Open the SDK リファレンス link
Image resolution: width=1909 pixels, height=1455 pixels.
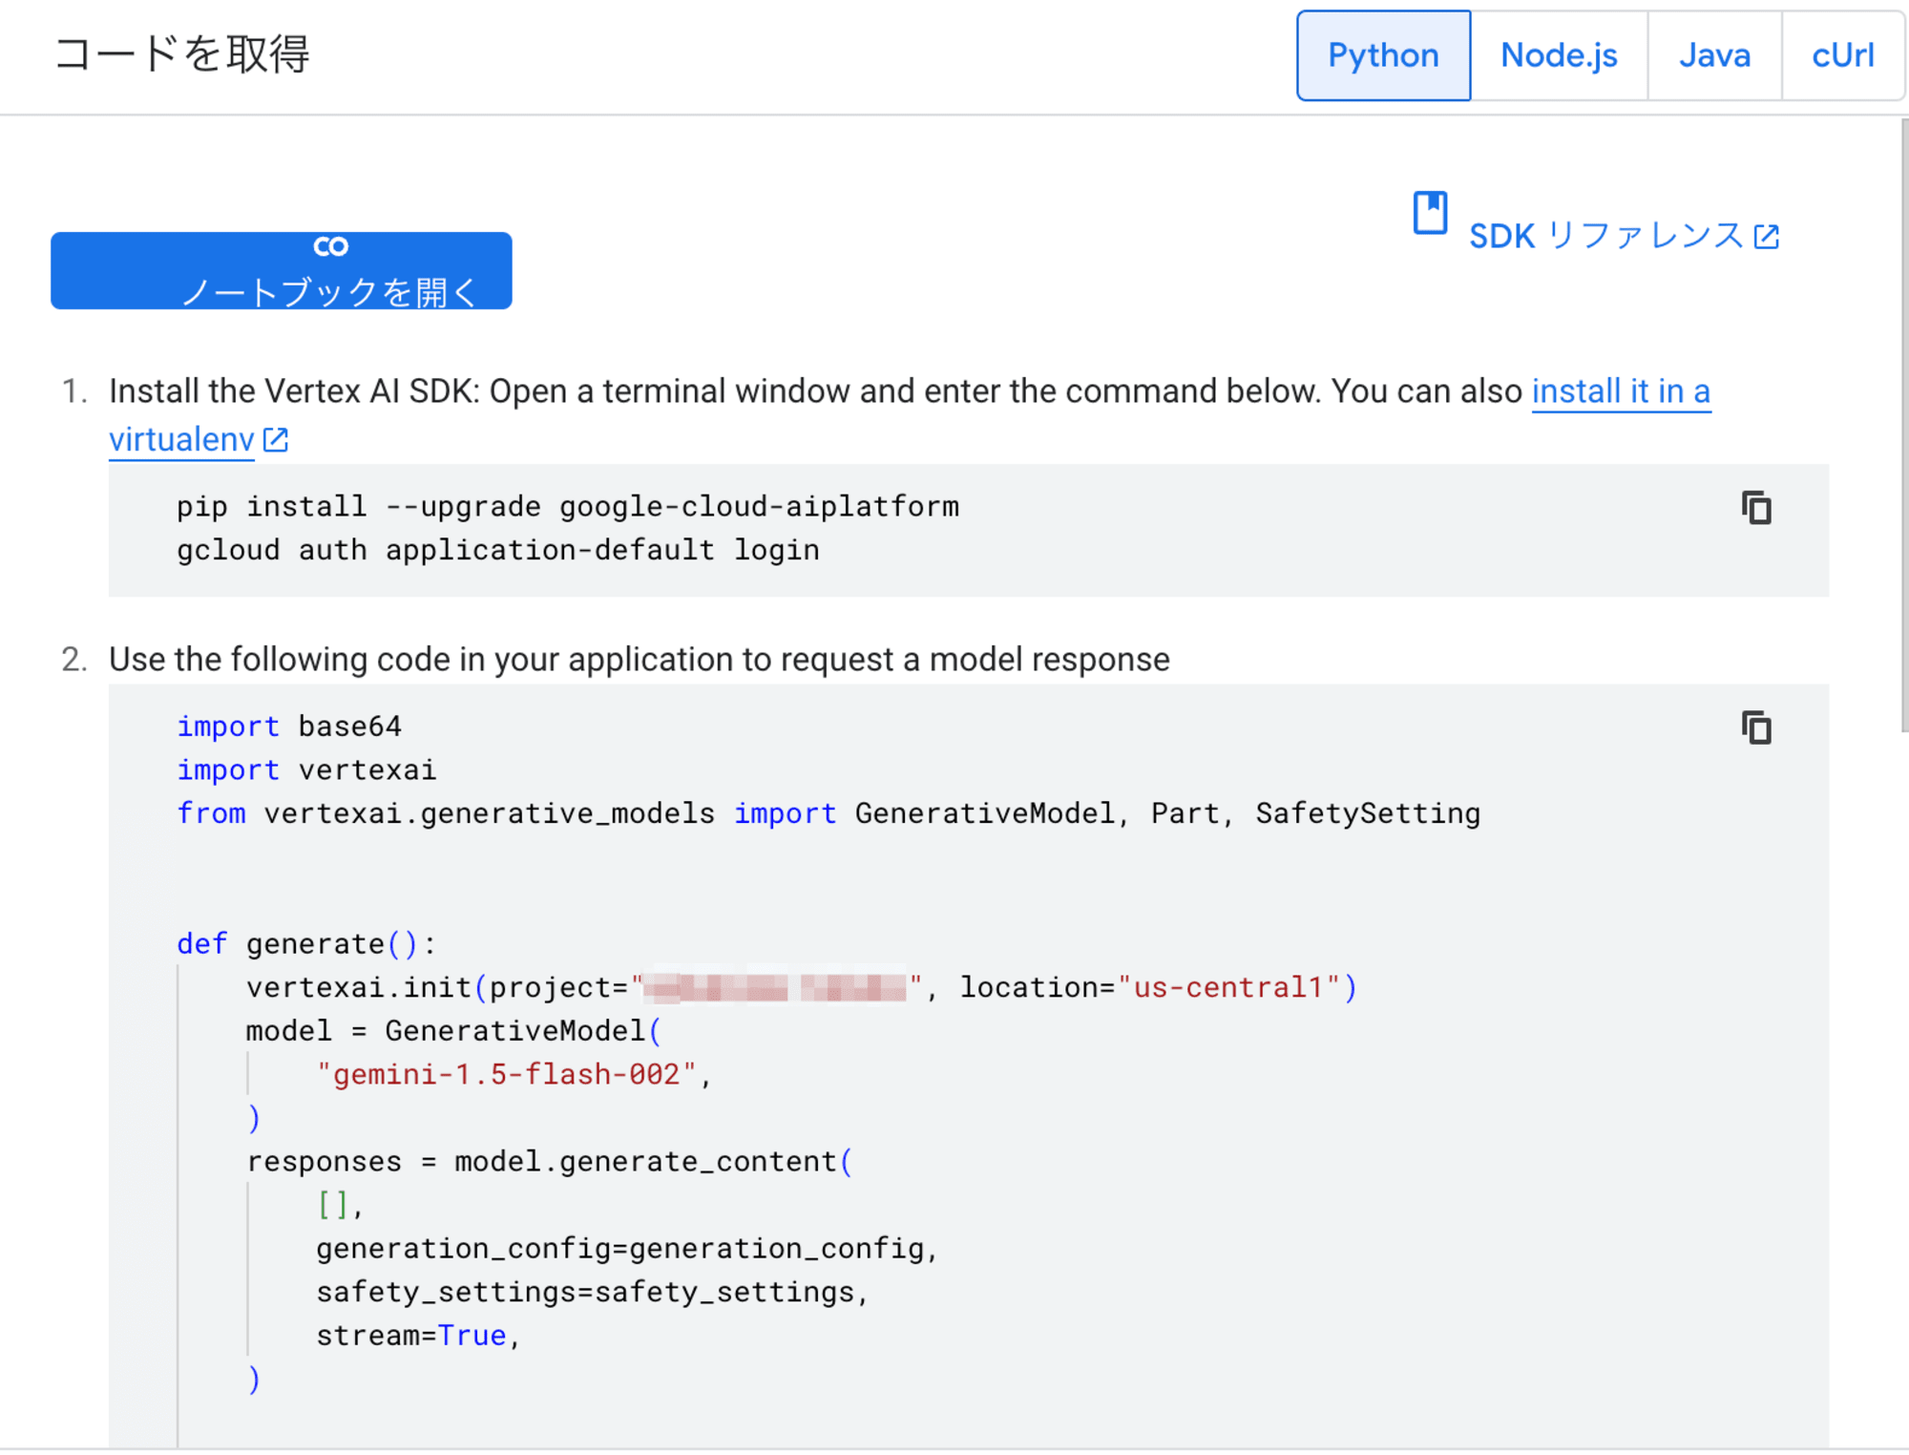click(1606, 236)
